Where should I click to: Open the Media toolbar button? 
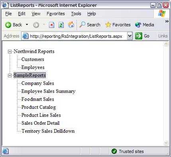click(x=145, y=25)
